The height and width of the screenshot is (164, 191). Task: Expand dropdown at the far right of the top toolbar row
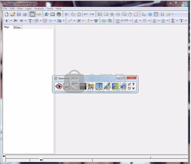pyautogui.click(x=173, y=14)
